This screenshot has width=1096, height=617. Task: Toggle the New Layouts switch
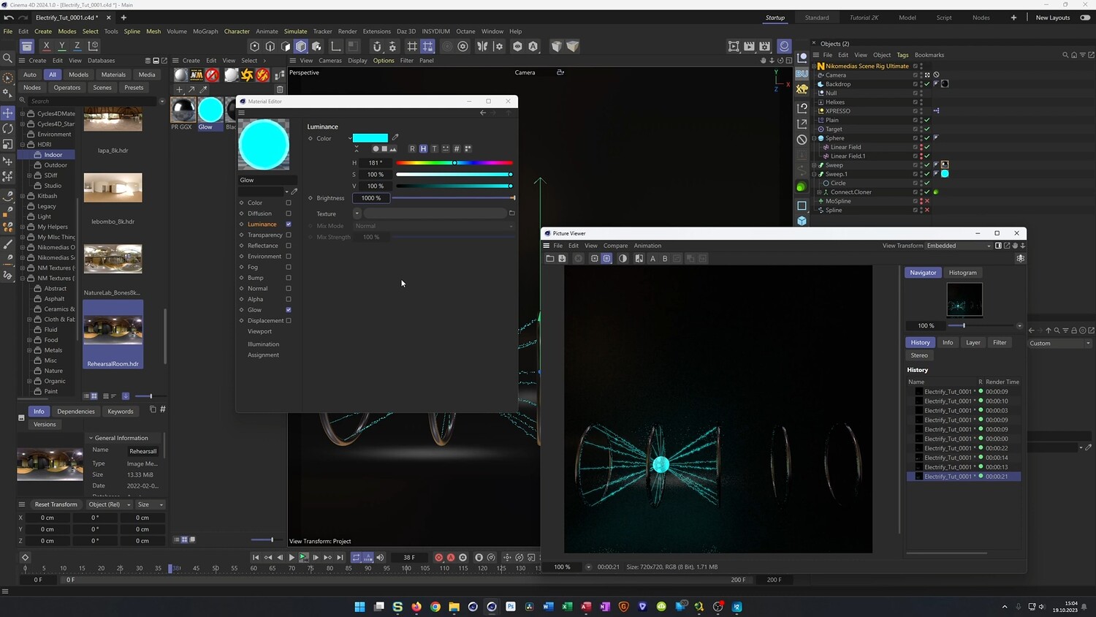pyautogui.click(x=1085, y=18)
